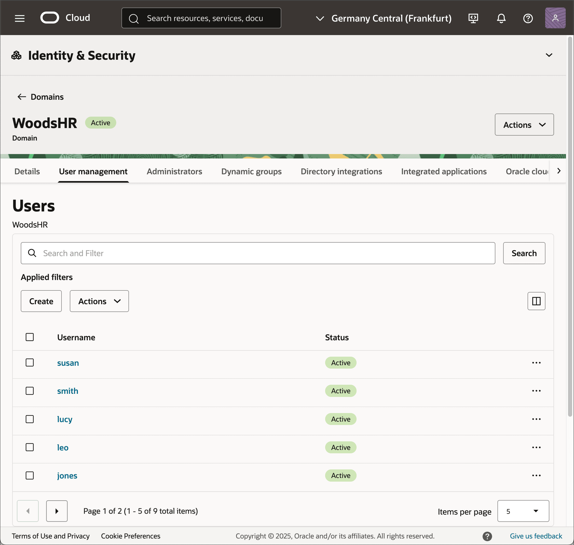Open the Cloud Shell developer tools icon
This screenshot has height=545, width=574.
coord(473,18)
